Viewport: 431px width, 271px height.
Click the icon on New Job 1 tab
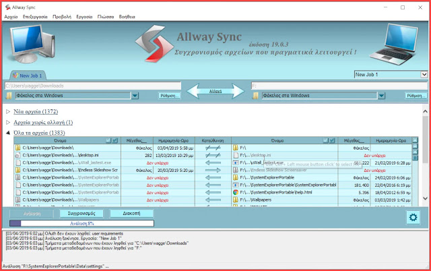[15, 76]
